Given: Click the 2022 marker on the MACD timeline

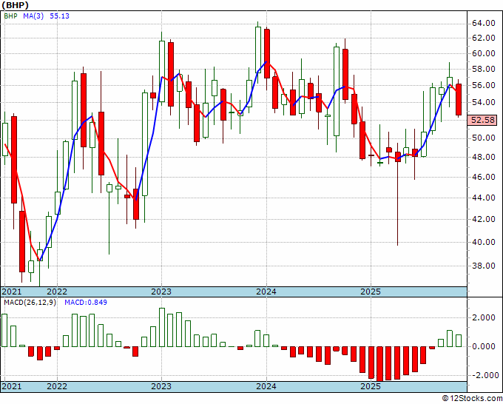Looking at the screenshot, I should tap(57, 386).
